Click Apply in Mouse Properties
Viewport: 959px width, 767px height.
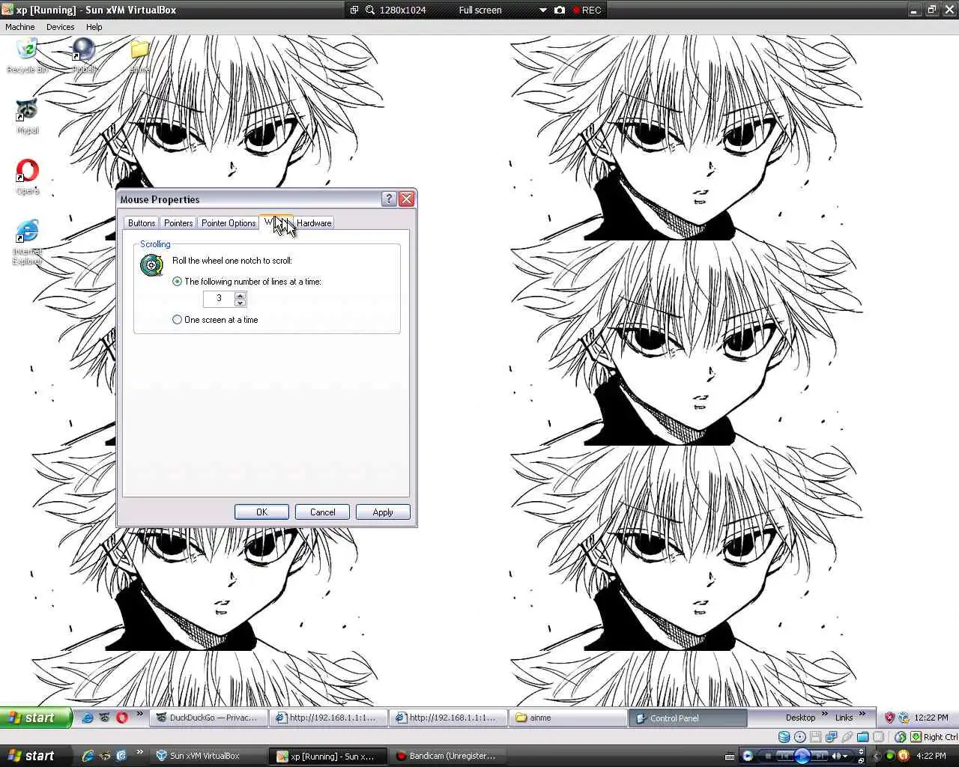(383, 512)
